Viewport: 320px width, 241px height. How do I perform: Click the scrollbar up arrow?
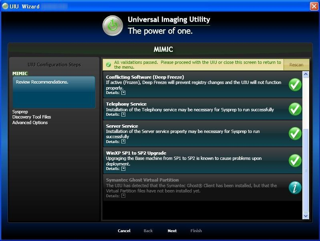coord(306,74)
